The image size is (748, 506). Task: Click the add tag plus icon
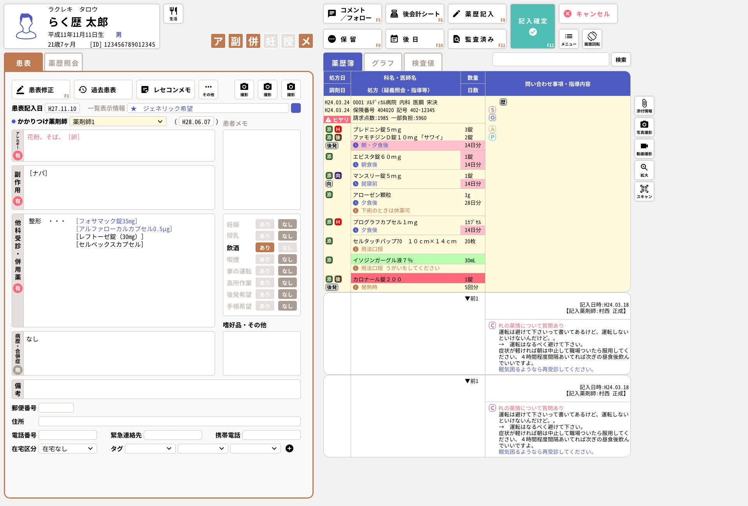[x=289, y=448]
